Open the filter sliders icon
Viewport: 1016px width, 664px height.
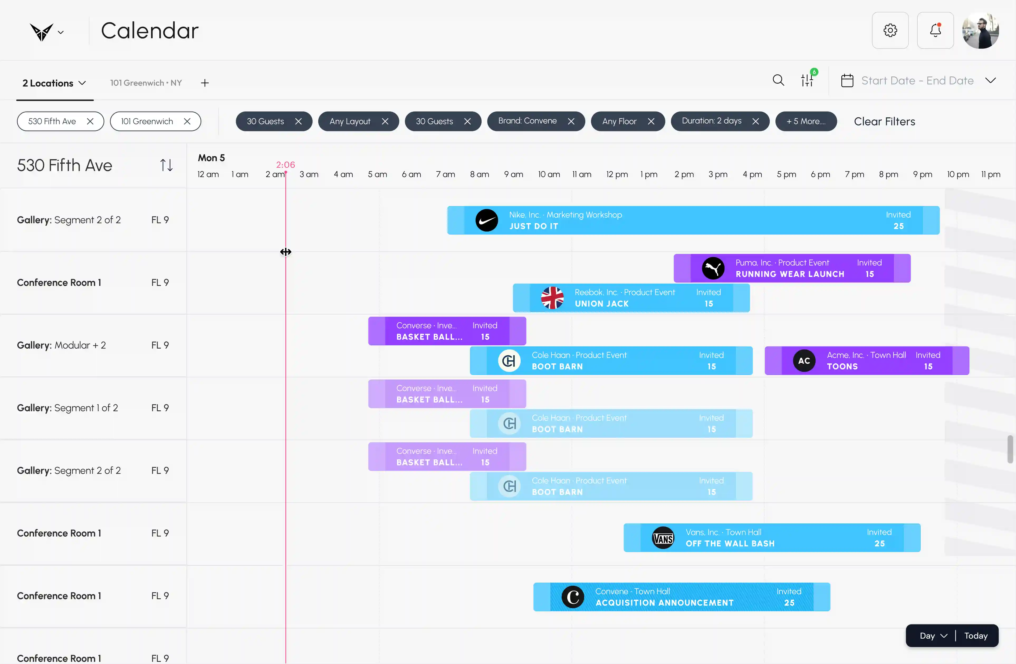click(807, 80)
